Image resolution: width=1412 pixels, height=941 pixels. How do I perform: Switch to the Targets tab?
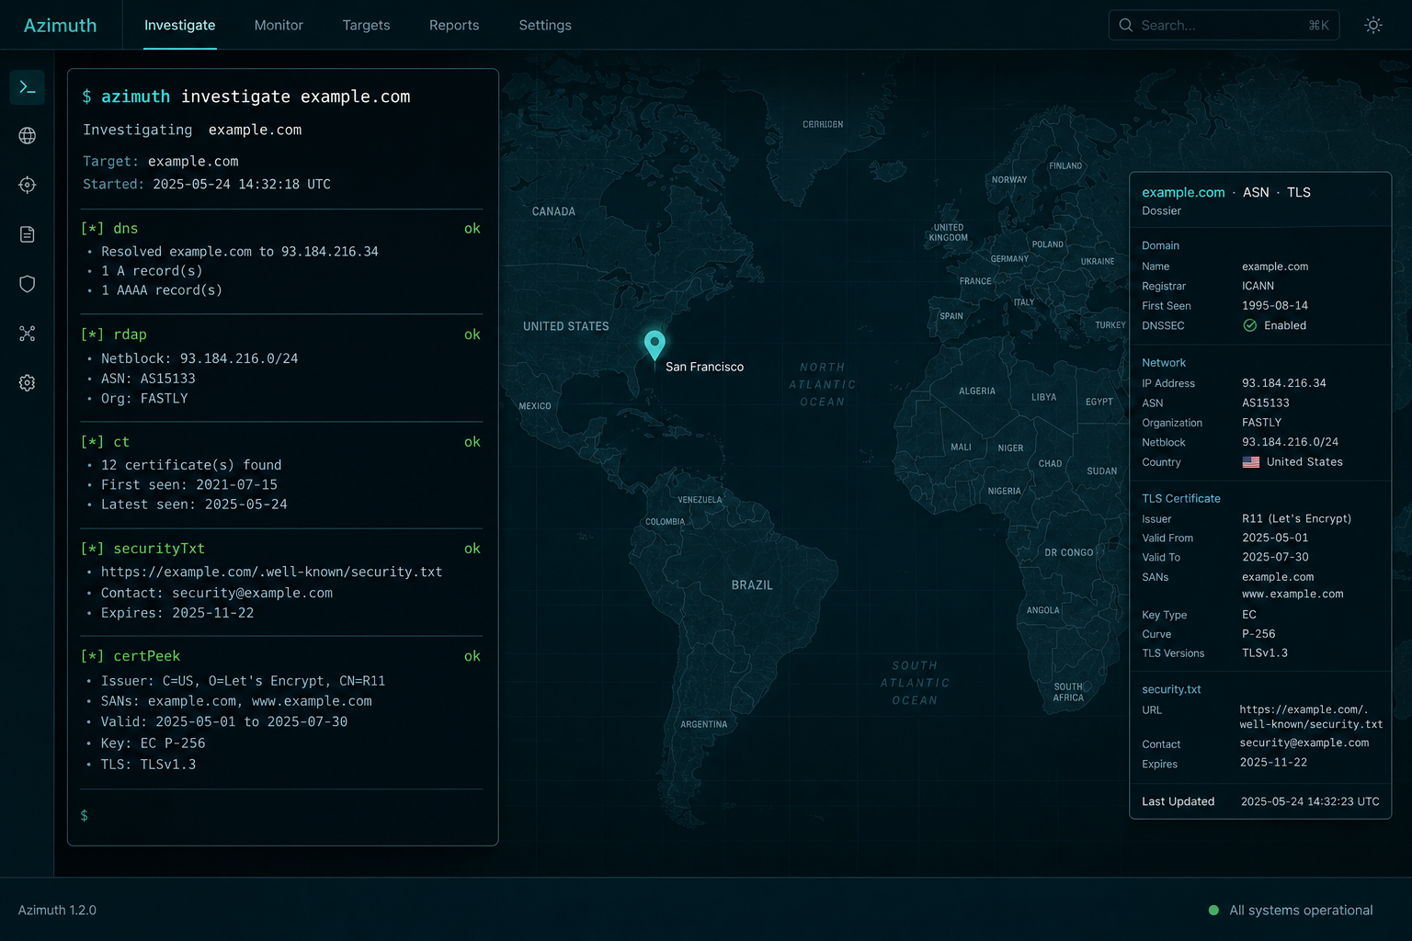[x=366, y=25]
